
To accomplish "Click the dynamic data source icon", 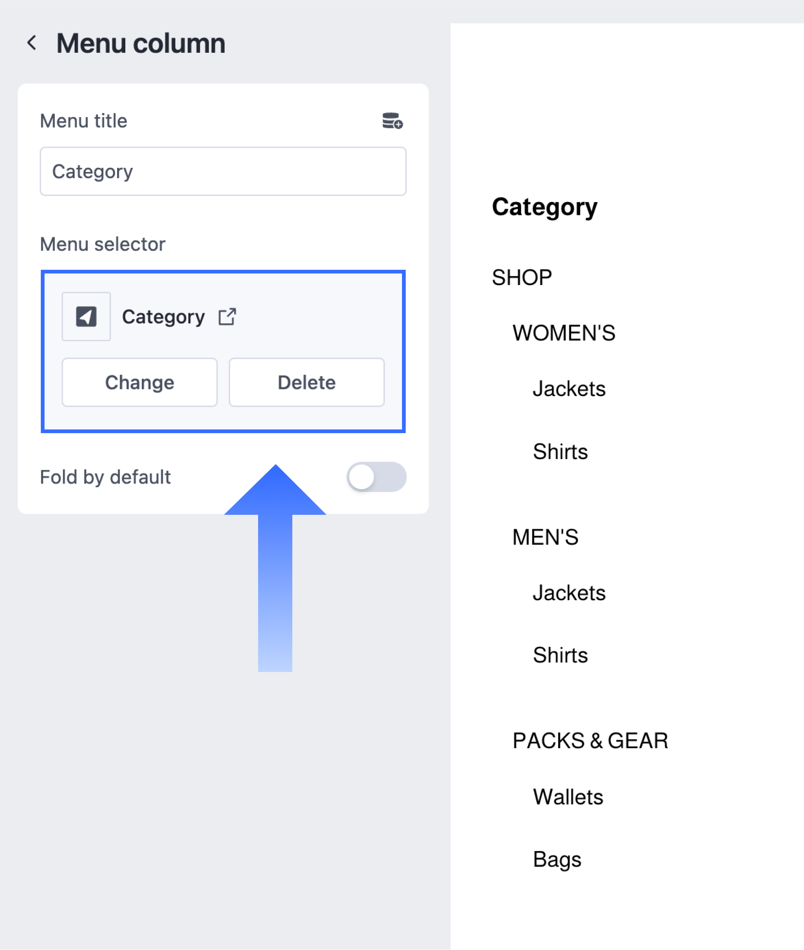I will point(392,121).
